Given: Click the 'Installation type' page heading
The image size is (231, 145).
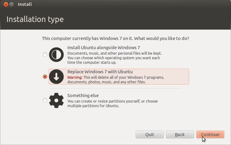Looking at the screenshot, I should tap(35, 19).
